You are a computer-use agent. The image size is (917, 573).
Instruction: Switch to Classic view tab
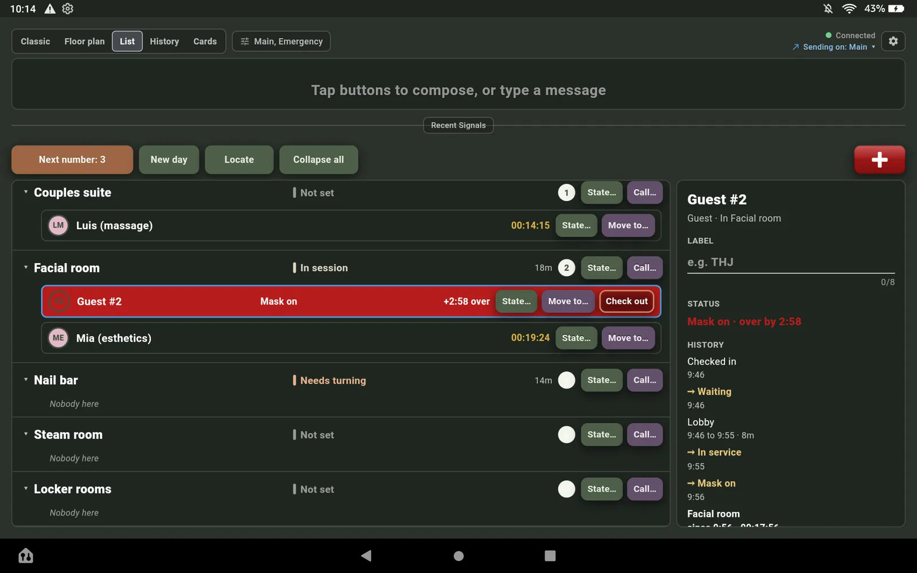[36, 41]
